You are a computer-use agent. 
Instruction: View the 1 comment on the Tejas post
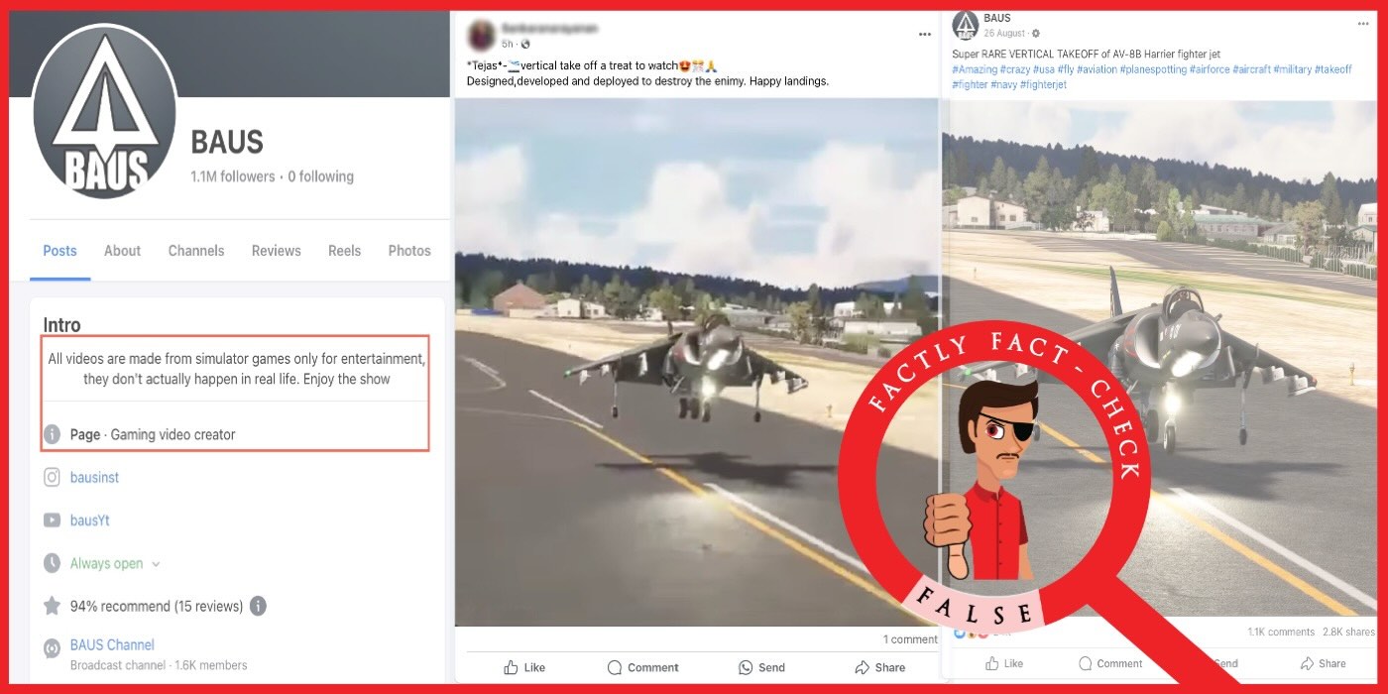point(909,639)
